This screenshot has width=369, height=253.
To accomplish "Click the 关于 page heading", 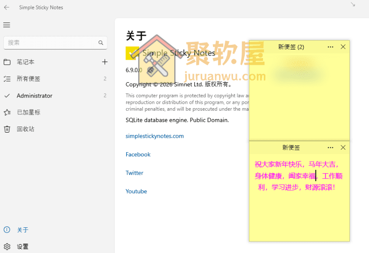I will (x=136, y=36).
